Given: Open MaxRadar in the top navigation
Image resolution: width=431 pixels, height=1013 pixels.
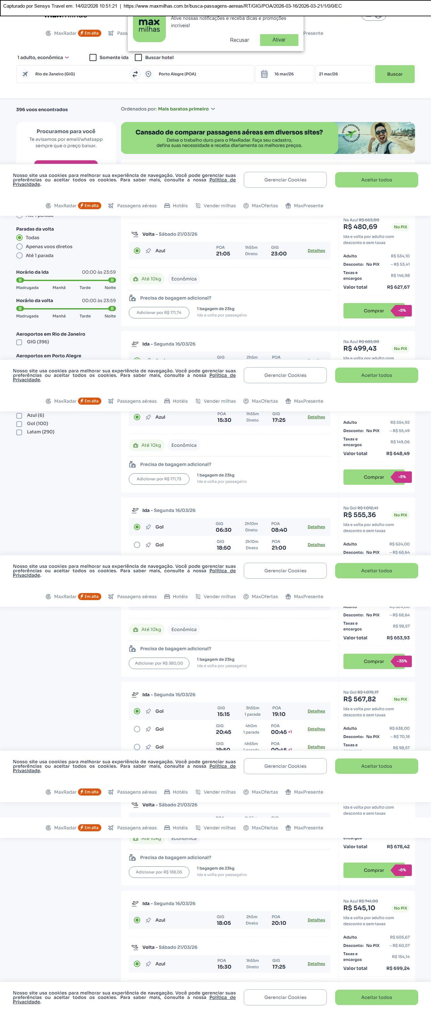Looking at the screenshot, I should coord(65,34).
